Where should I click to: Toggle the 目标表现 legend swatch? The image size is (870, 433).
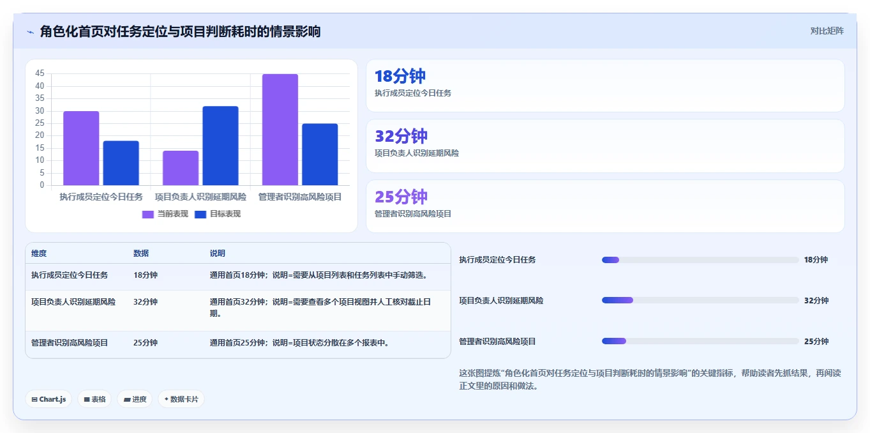coord(200,214)
